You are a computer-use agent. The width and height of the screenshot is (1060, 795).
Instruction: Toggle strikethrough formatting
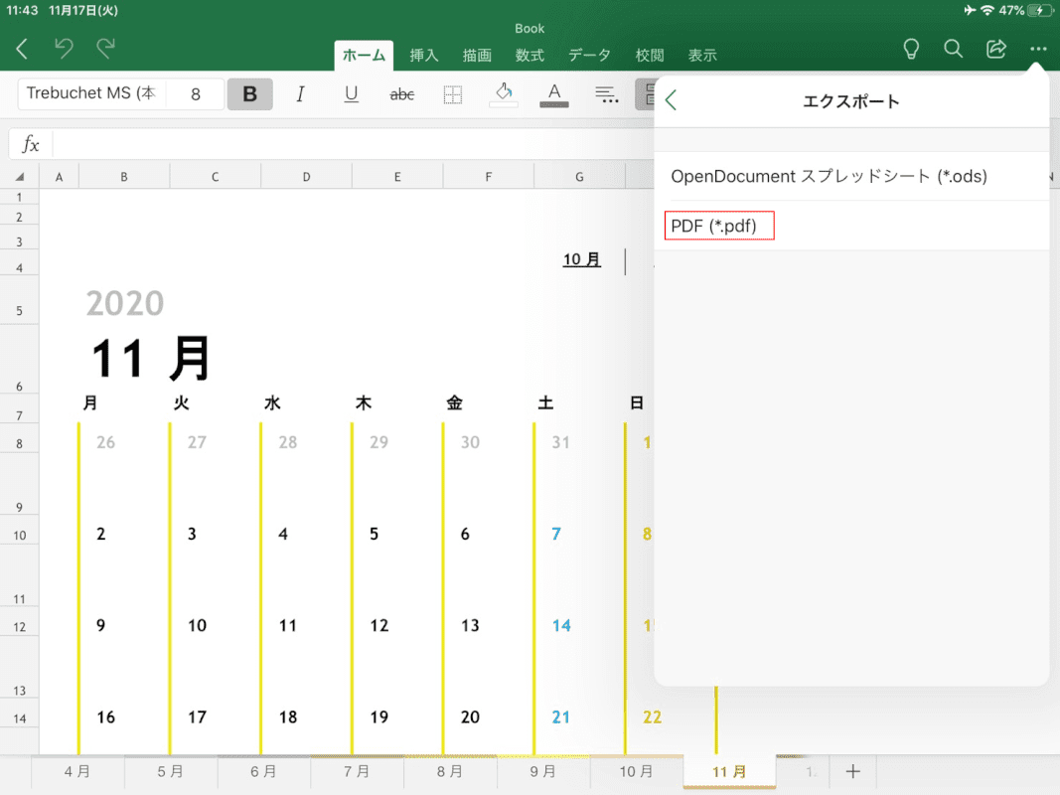coord(401,94)
